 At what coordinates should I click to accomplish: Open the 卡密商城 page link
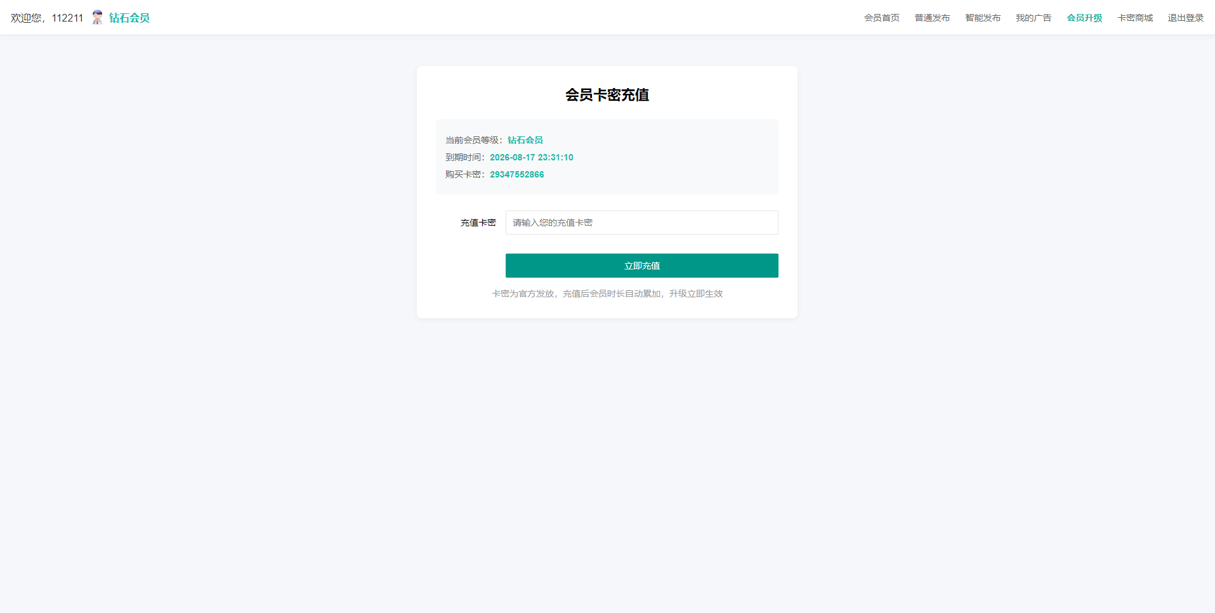point(1135,18)
